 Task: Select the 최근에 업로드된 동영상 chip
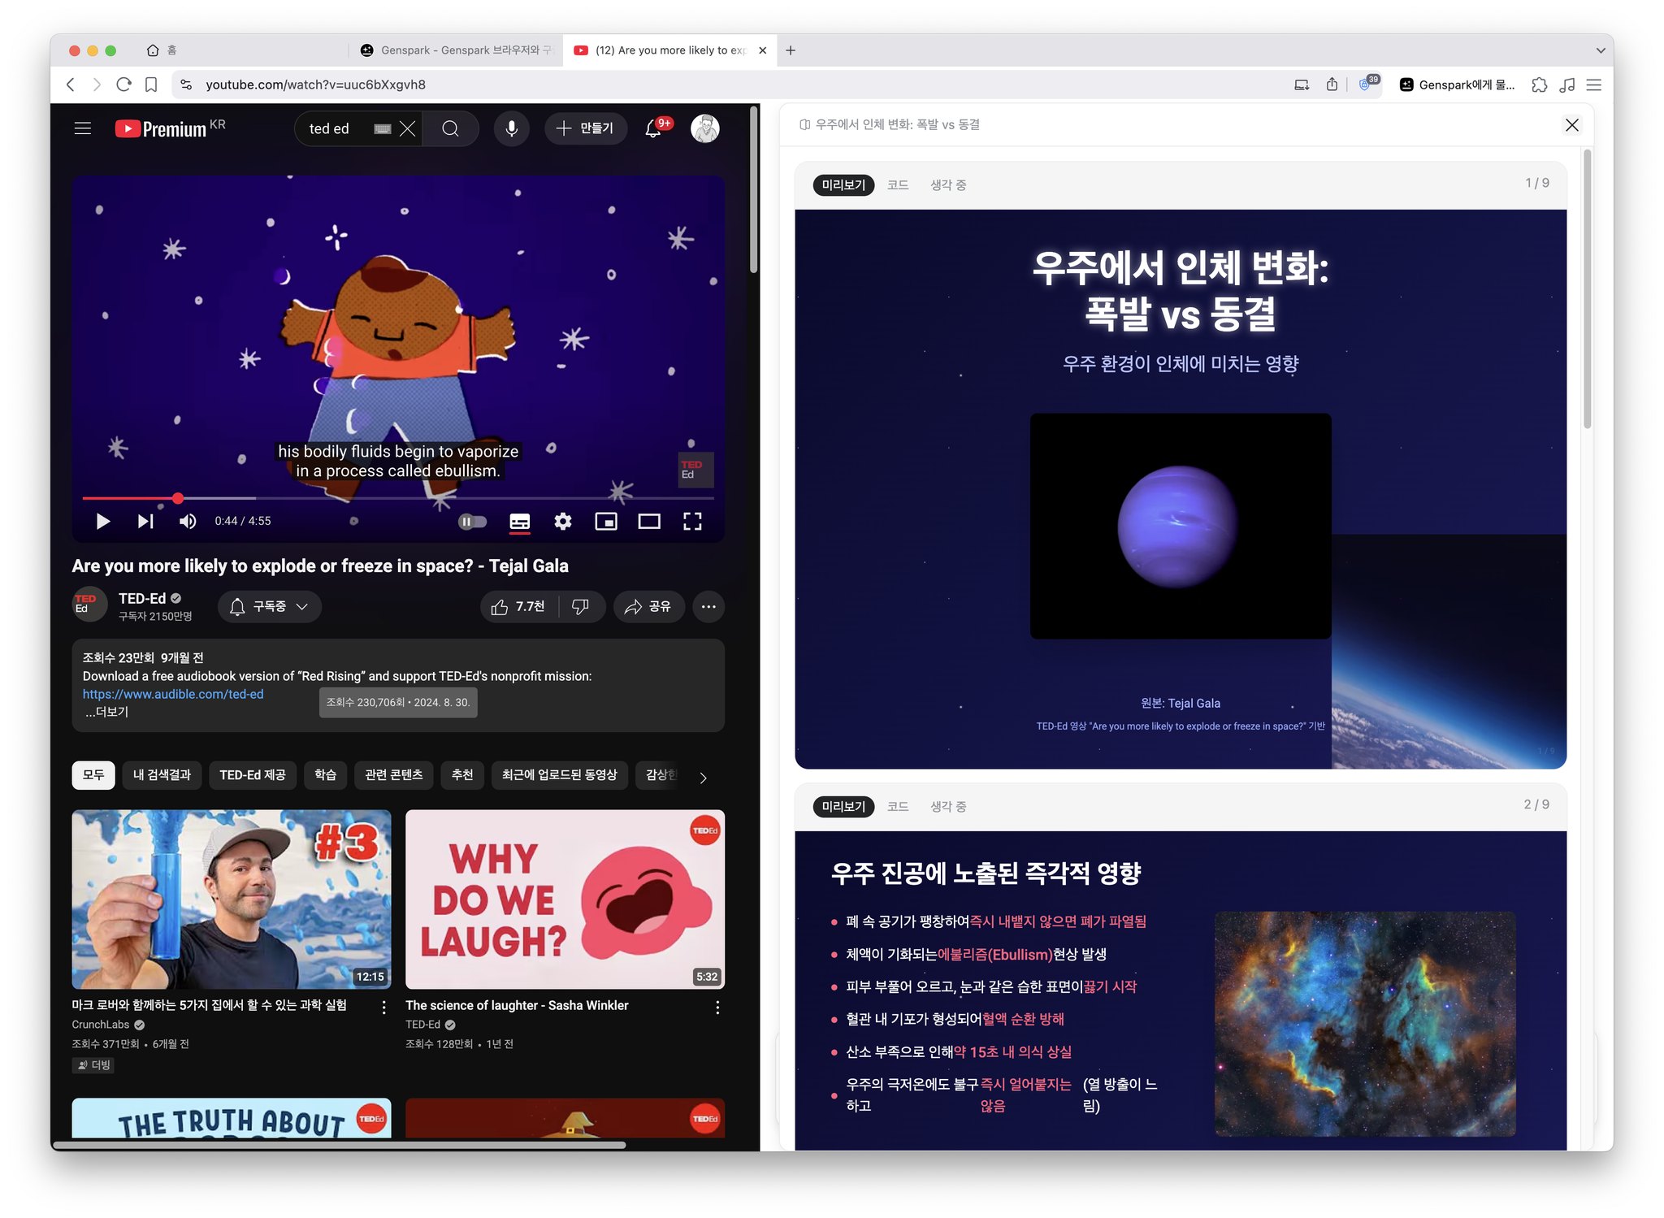point(559,775)
